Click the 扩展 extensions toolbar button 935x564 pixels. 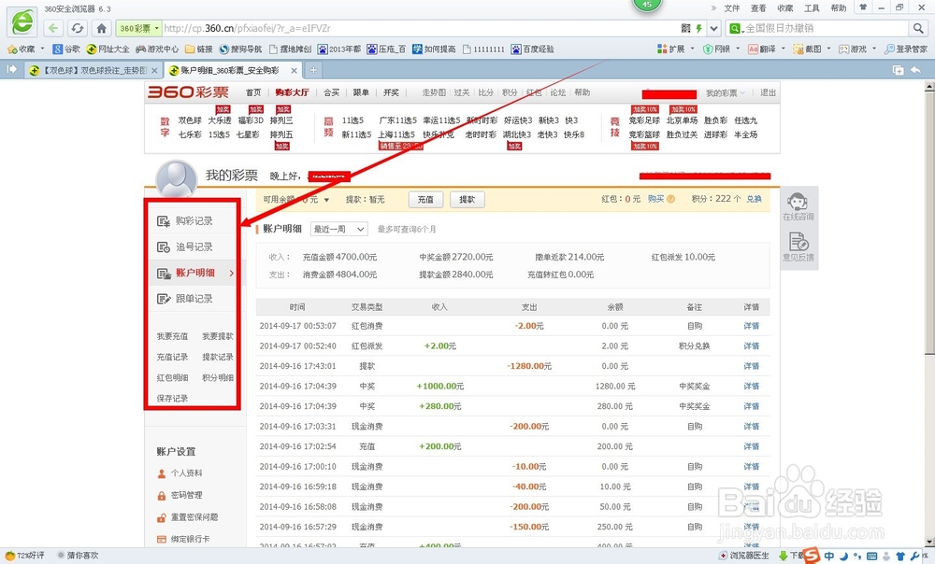point(671,49)
